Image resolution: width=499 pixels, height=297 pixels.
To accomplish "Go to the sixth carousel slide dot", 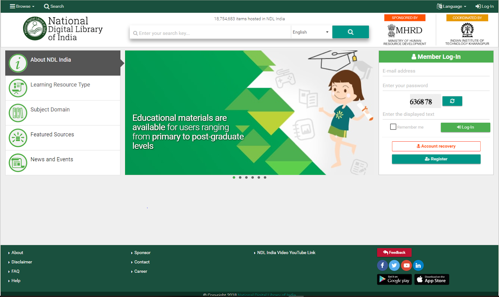I will pos(265,178).
